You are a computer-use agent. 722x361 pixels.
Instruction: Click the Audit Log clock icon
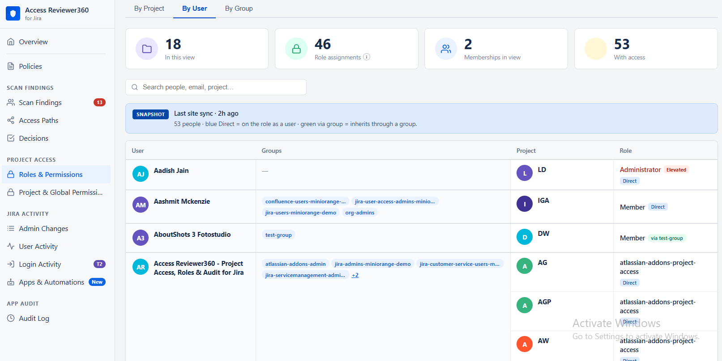(x=11, y=318)
